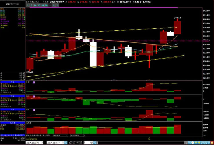Select the blue 外資 panel header
Image resolution: width=214 pixels, height=145 pixels.
click(x=12, y=82)
